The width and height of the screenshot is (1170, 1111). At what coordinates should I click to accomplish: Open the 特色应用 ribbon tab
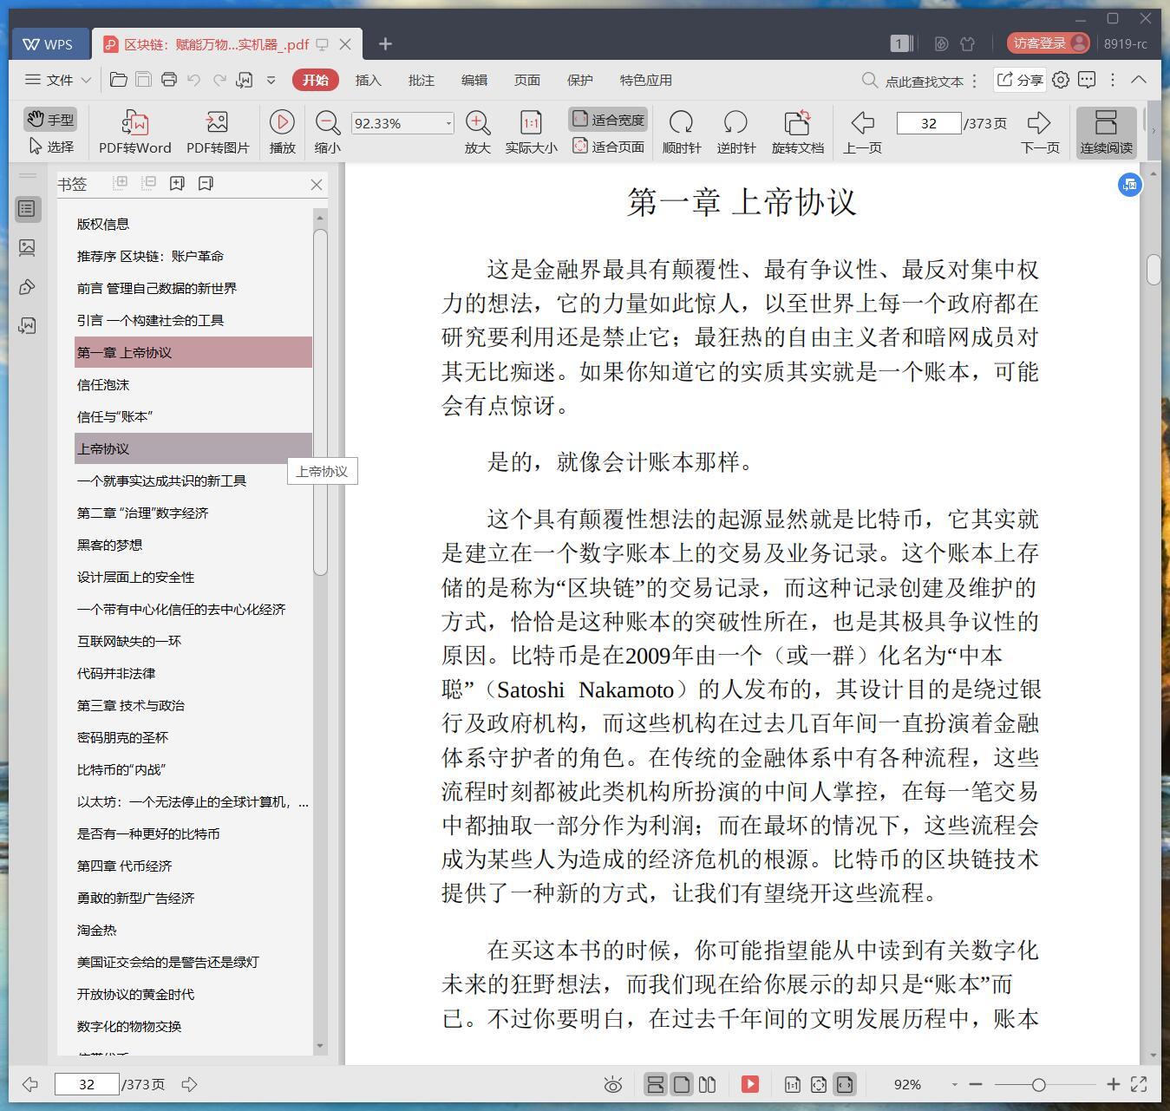tap(645, 80)
